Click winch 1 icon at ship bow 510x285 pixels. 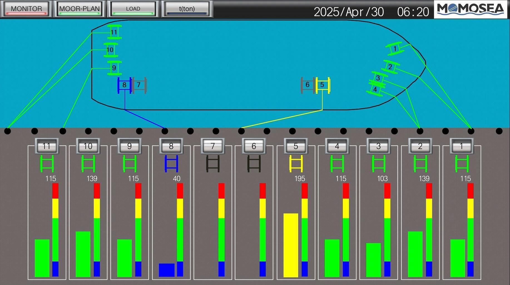point(395,49)
